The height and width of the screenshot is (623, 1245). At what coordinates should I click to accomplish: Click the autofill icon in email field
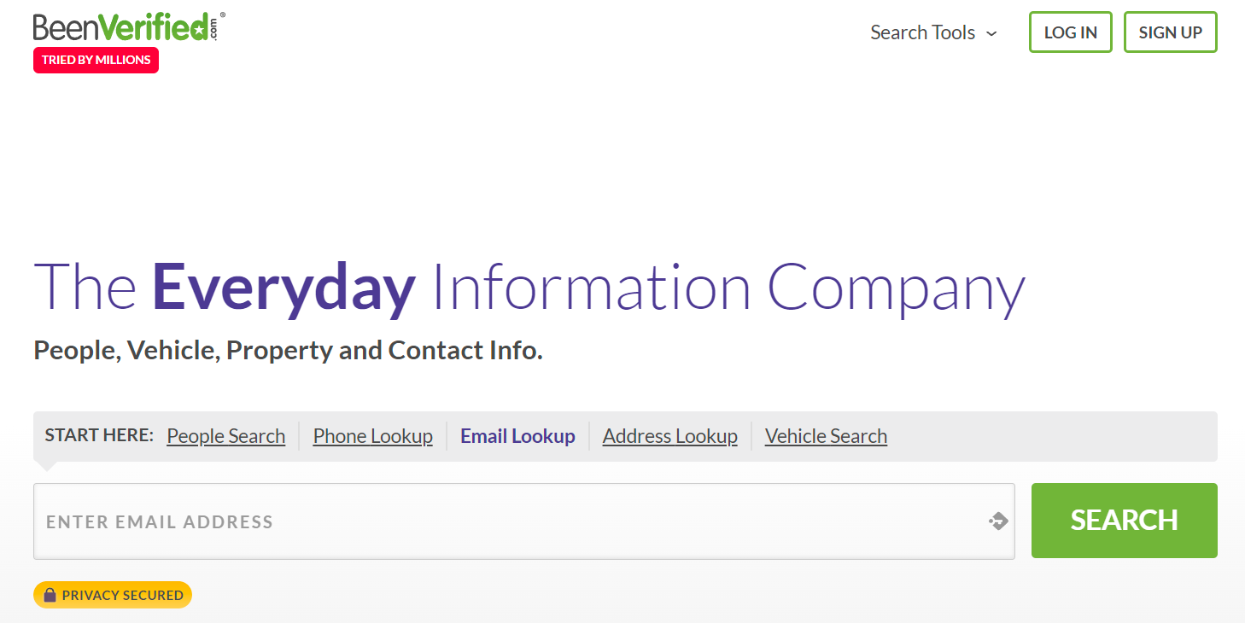point(998,521)
